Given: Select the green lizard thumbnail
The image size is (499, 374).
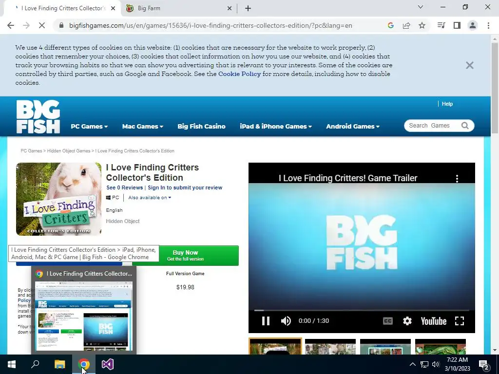Looking at the screenshot, I should click(441, 347).
